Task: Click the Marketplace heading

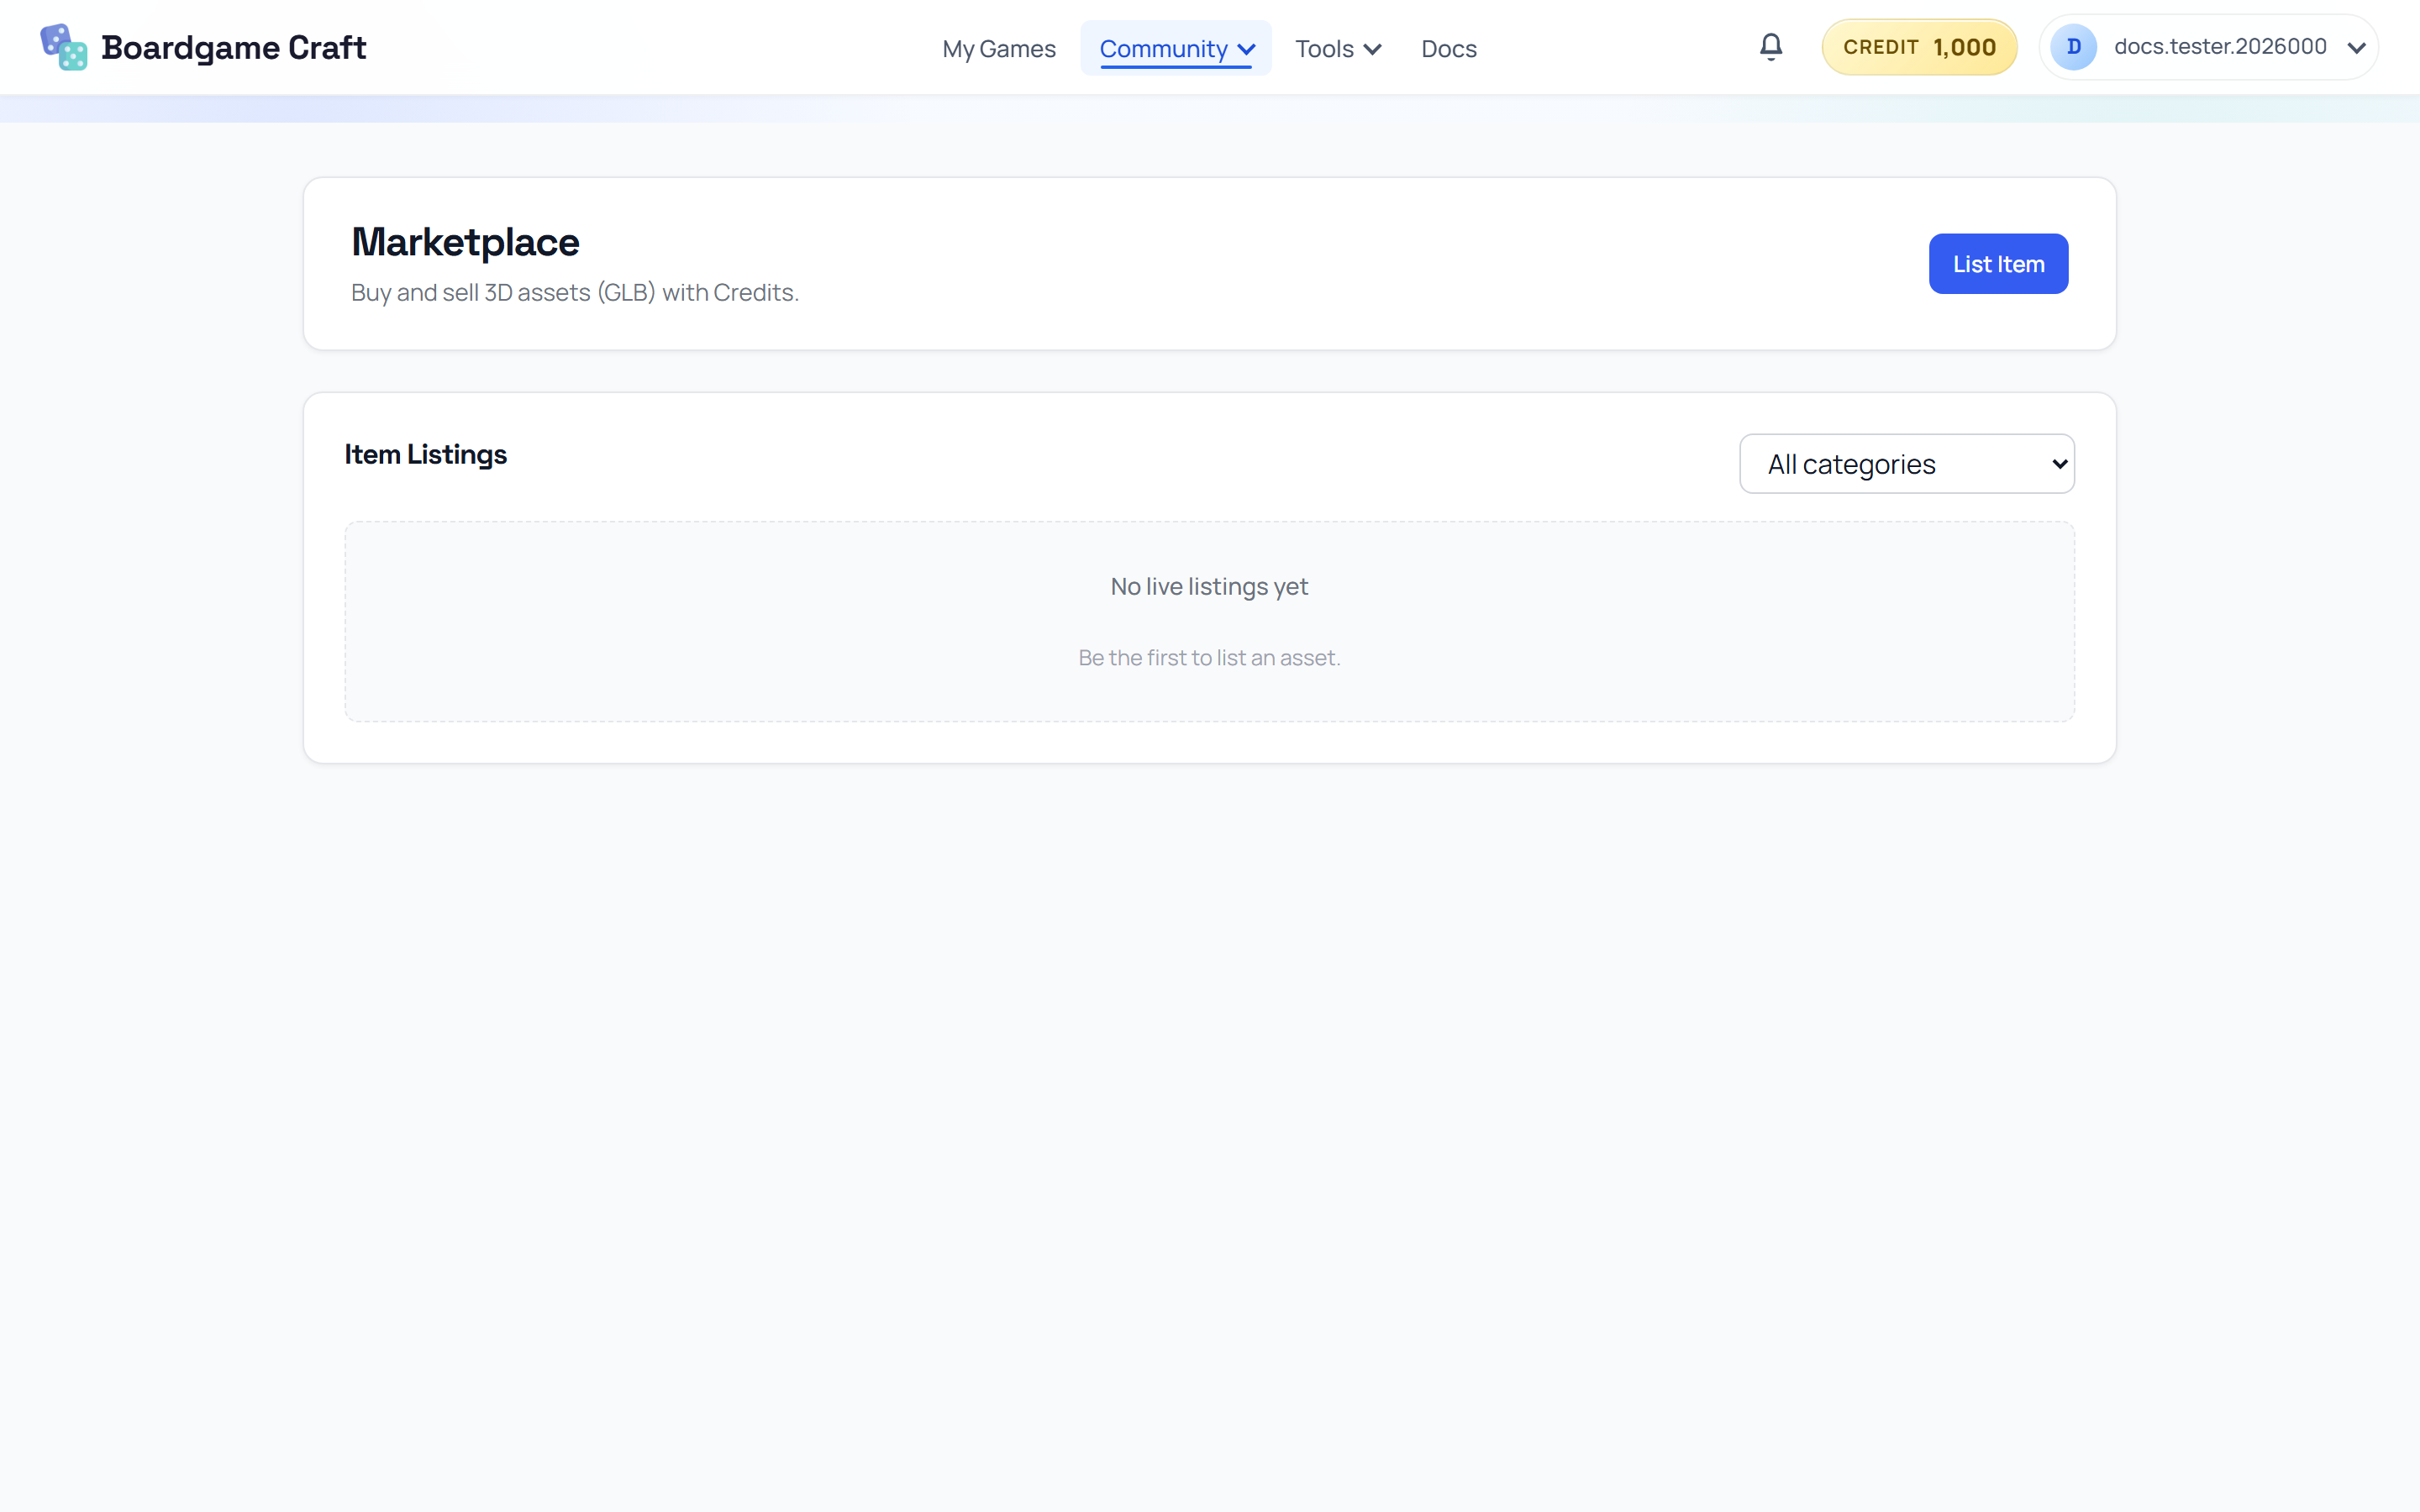Action: click(465, 242)
